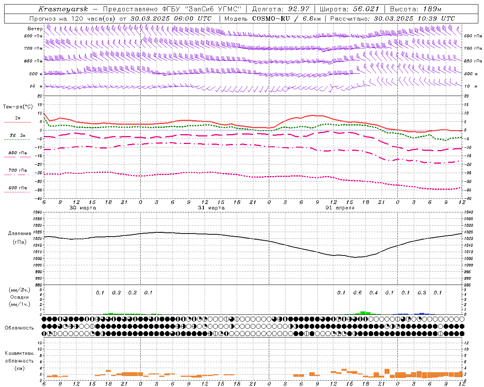Click the 0.2 precipitation amount value

coord(132,293)
